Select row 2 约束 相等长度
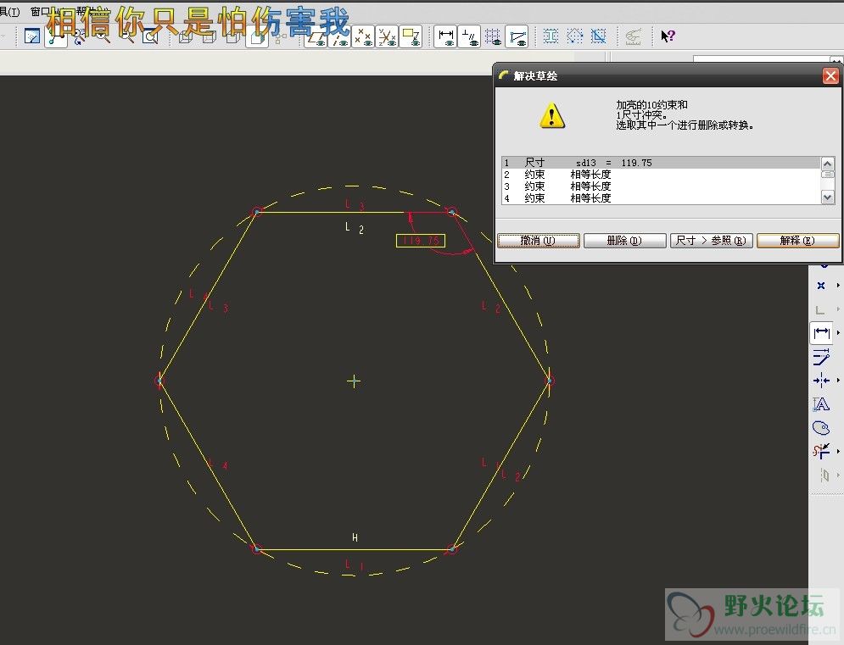This screenshot has height=645, width=844. [661, 175]
